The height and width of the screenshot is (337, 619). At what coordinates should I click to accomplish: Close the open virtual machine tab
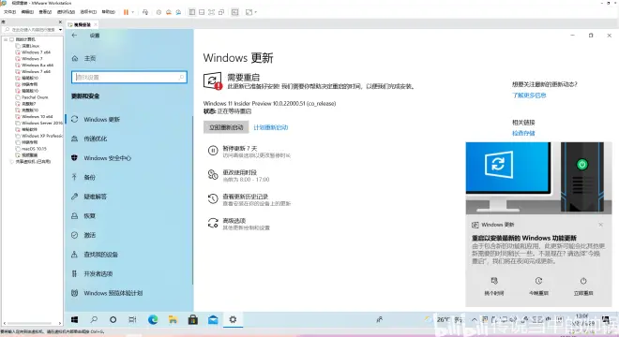coord(95,24)
